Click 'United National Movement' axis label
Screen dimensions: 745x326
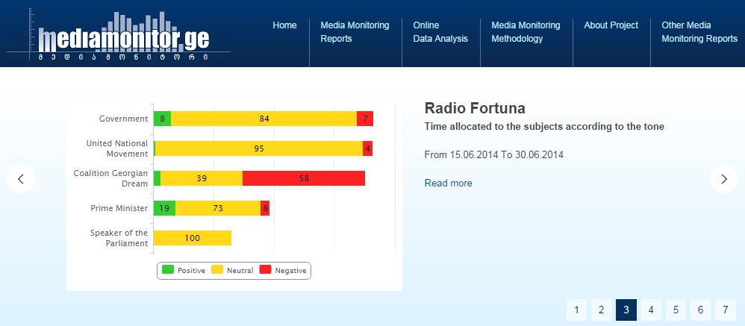pyautogui.click(x=117, y=148)
